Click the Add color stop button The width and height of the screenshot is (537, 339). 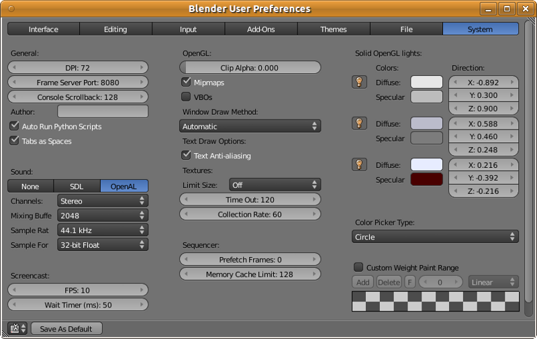(x=362, y=282)
